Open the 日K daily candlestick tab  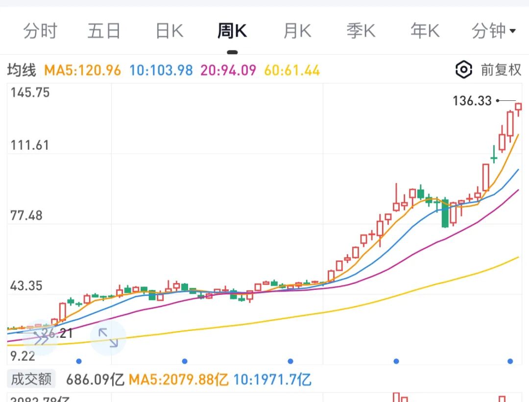tap(168, 30)
